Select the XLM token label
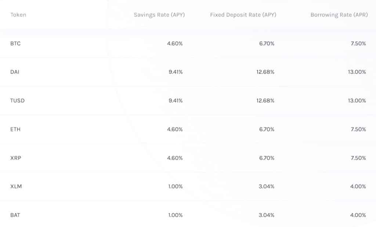 pos(16,186)
